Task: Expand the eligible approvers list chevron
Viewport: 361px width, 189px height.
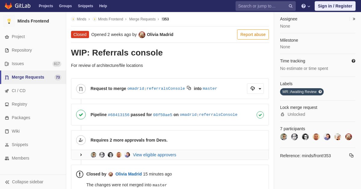Action: (x=81, y=155)
